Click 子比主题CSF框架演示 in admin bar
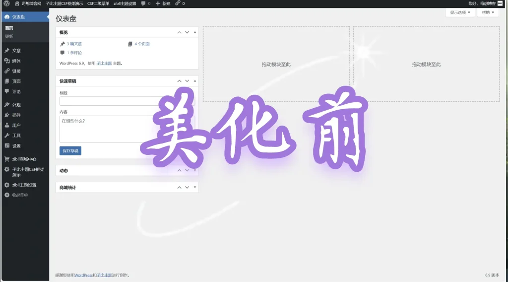This screenshot has height=282, width=508. (64, 3)
